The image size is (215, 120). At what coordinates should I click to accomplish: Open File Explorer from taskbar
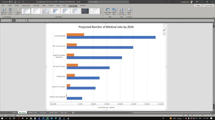click(x=31, y=118)
